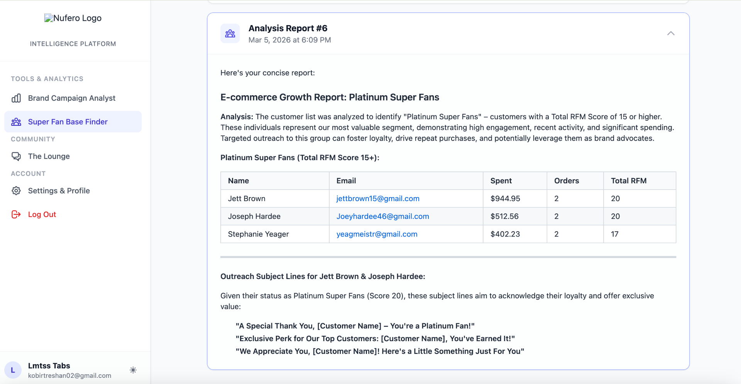This screenshot has height=384, width=741.
Task: Toggle the theme using the sun icon
Action: point(133,370)
